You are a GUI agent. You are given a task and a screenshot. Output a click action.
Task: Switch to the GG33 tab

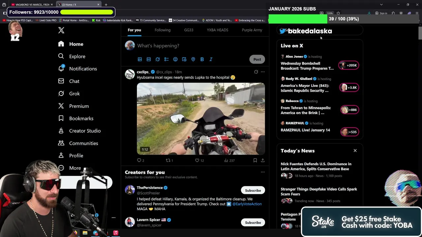point(189,30)
